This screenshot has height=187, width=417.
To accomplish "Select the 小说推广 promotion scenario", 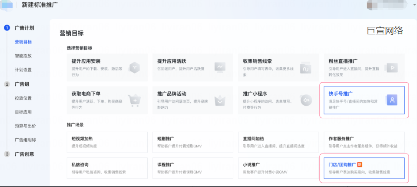I will 278,168.
